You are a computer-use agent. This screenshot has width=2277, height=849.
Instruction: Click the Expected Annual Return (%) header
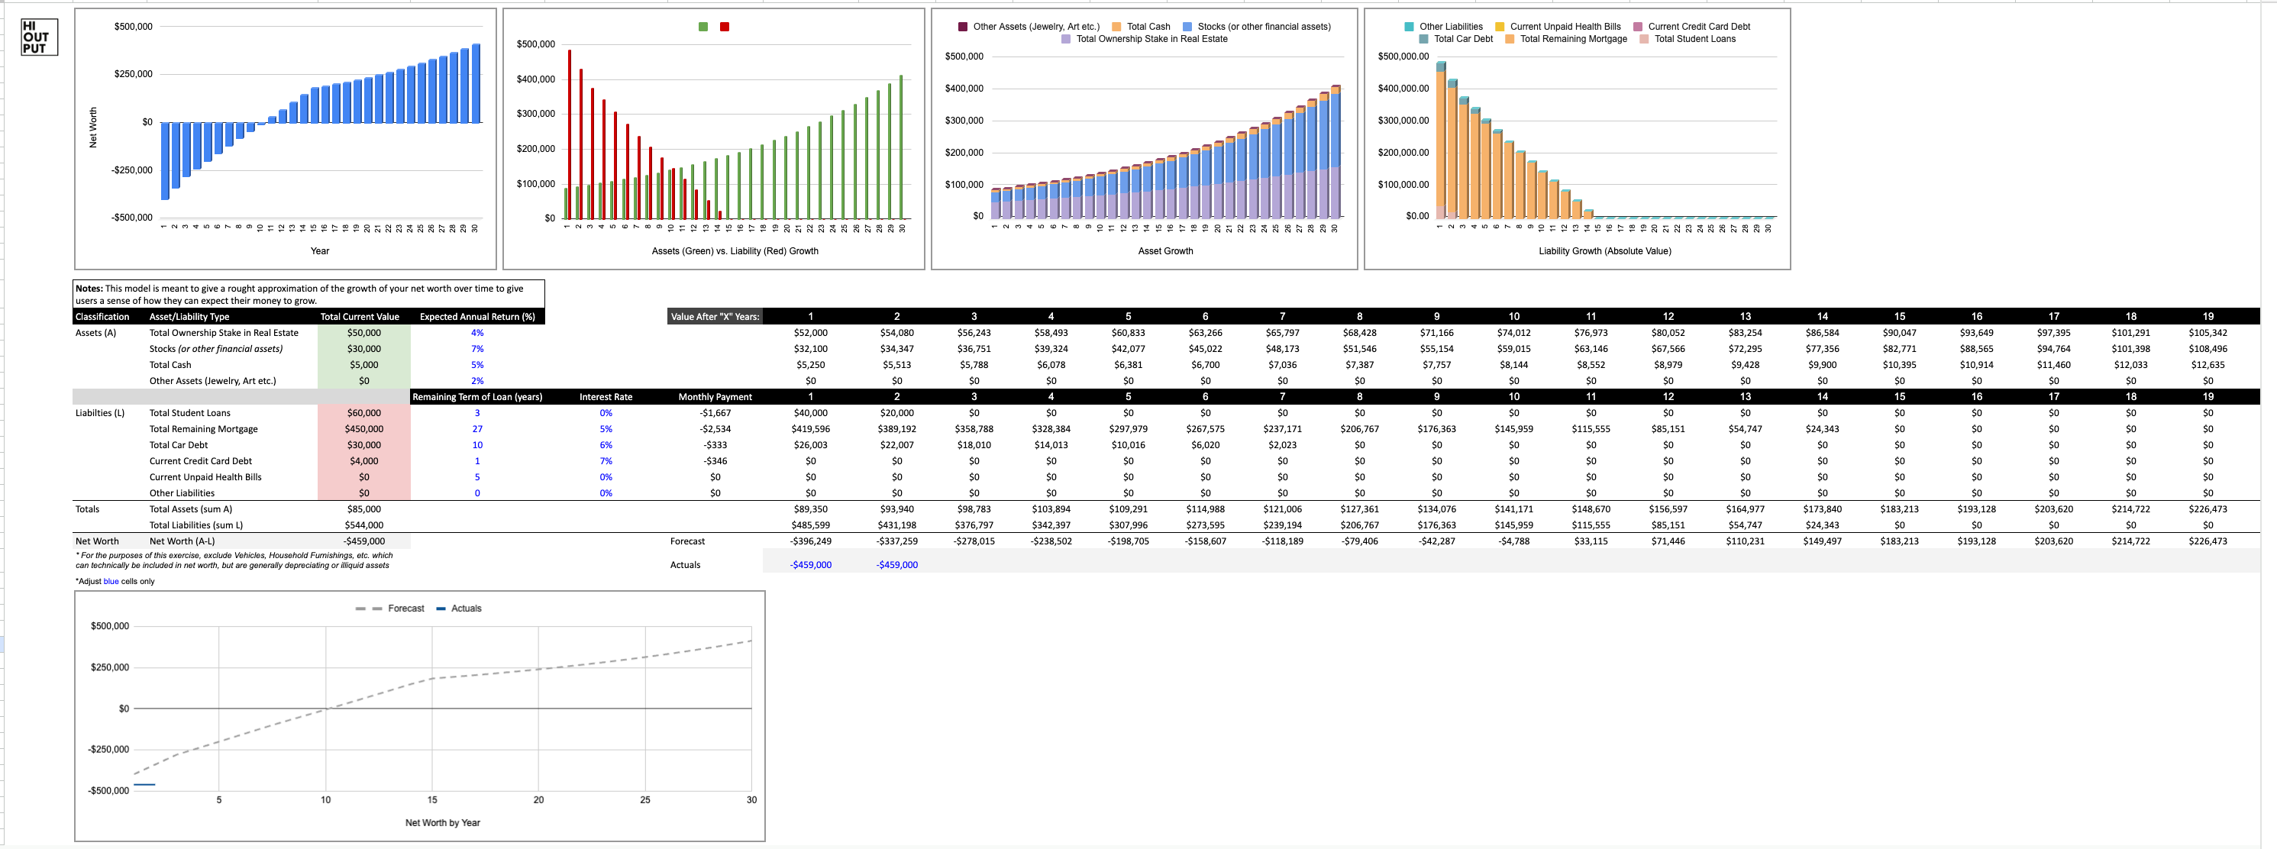(476, 317)
